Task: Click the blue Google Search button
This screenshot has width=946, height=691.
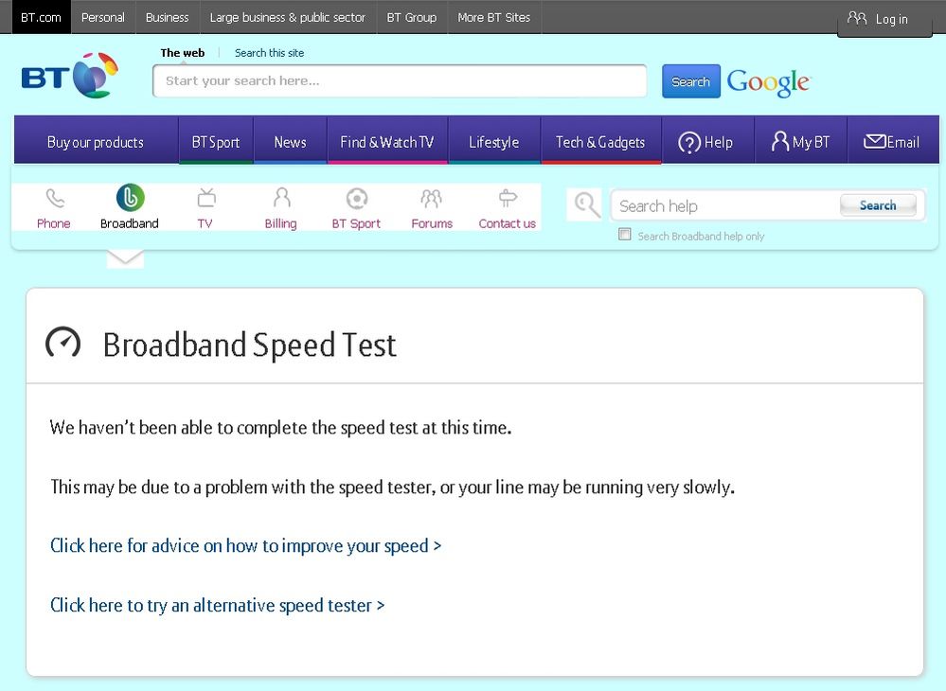Action: tap(690, 81)
